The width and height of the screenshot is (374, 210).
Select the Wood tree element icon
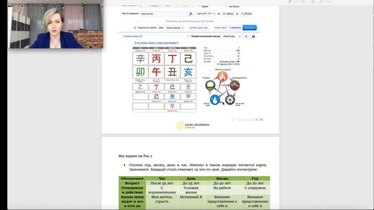(x=210, y=86)
